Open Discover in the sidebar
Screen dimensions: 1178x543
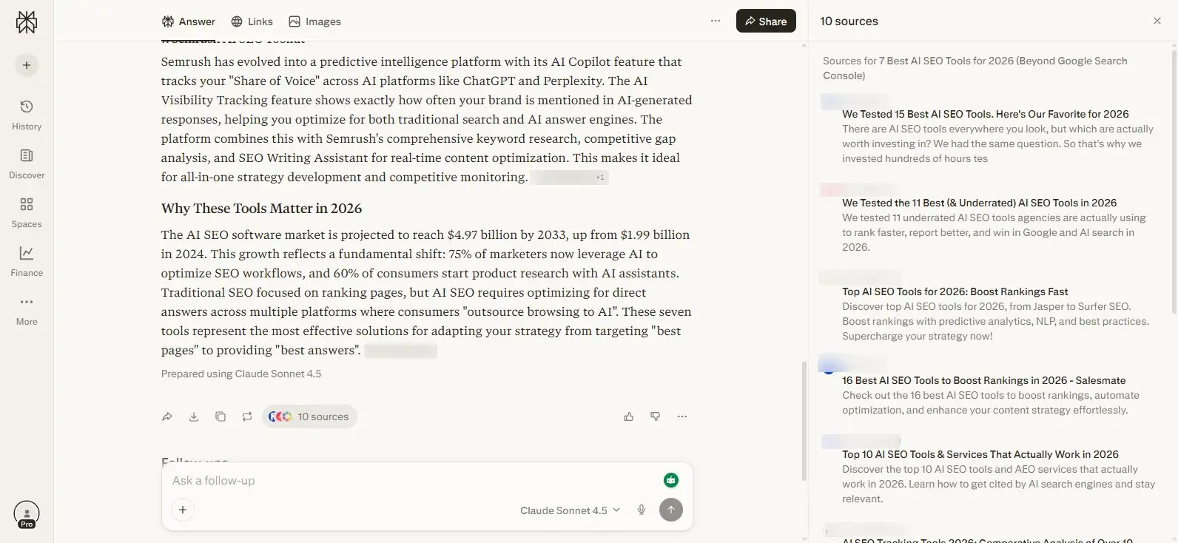click(27, 163)
